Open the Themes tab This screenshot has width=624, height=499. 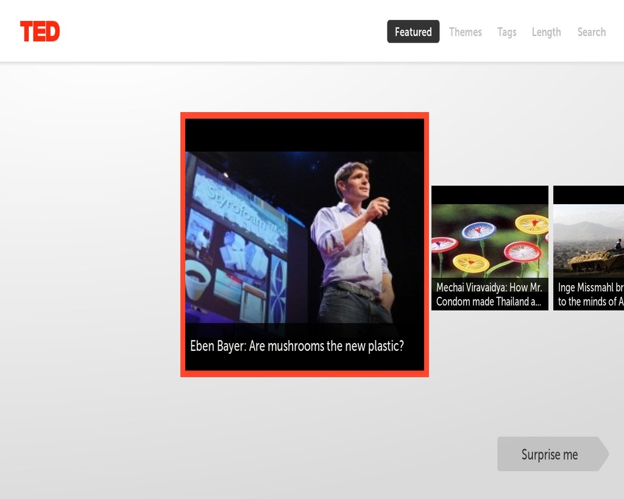465,32
